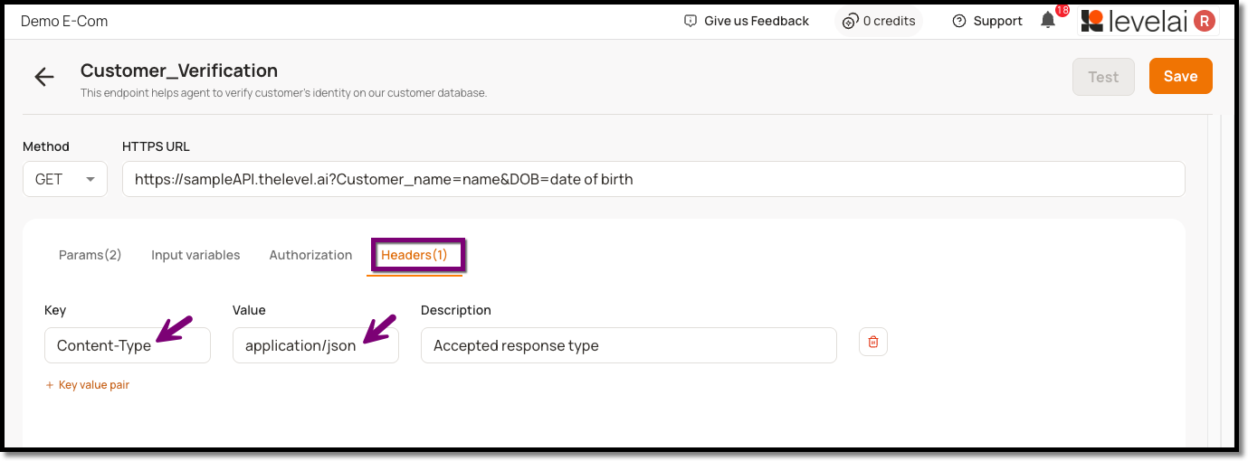The width and height of the screenshot is (1248, 461).
Task: Click the 0 credits pill
Action: (878, 21)
